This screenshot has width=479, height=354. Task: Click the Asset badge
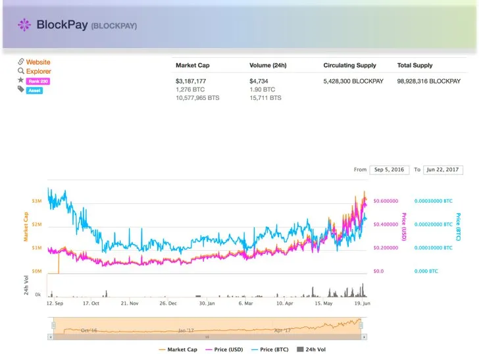tap(34, 90)
